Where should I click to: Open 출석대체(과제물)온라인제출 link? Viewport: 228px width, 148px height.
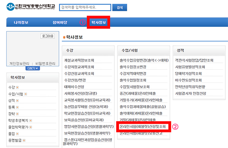coord(141,113)
